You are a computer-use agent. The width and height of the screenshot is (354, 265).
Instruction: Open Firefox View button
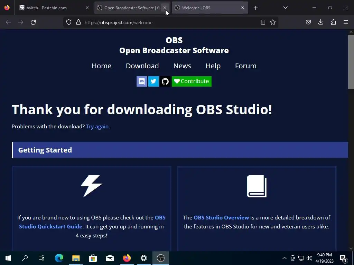pyautogui.click(x=7, y=8)
